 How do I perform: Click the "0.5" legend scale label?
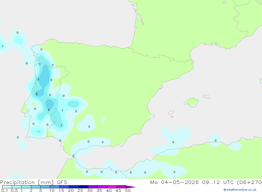click(14, 190)
